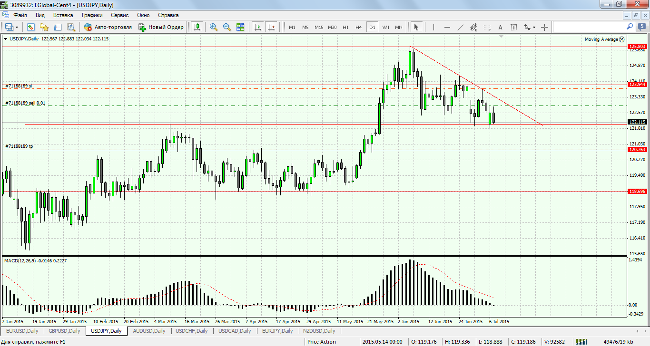Switch to NZDUSD,Daily chart tab
The image size is (650, 346).
(319, 331)
